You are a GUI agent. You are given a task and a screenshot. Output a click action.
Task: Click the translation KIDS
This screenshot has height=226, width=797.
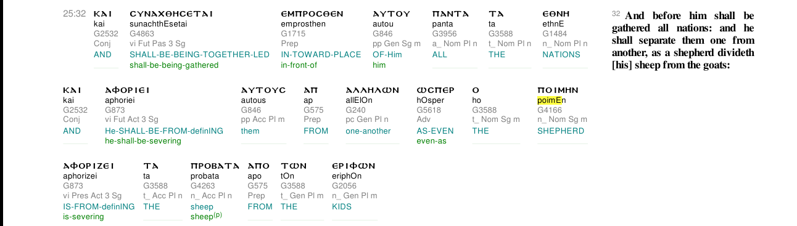pos(342,206)
